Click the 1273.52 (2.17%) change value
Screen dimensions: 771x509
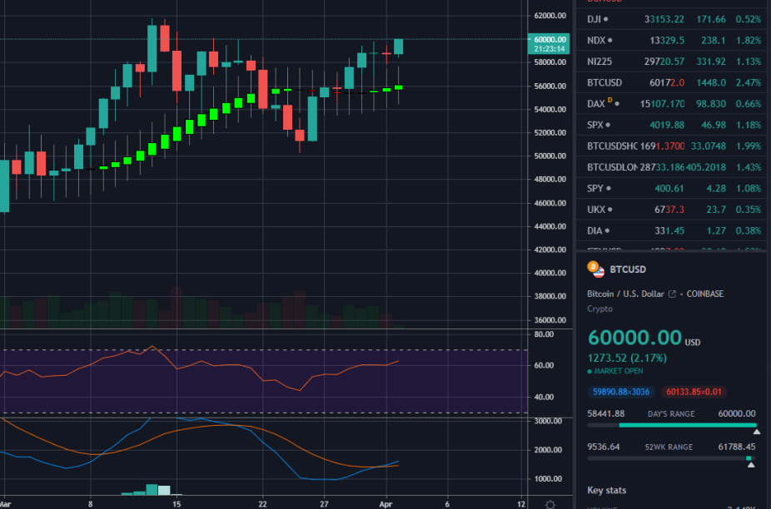point(627,358)
